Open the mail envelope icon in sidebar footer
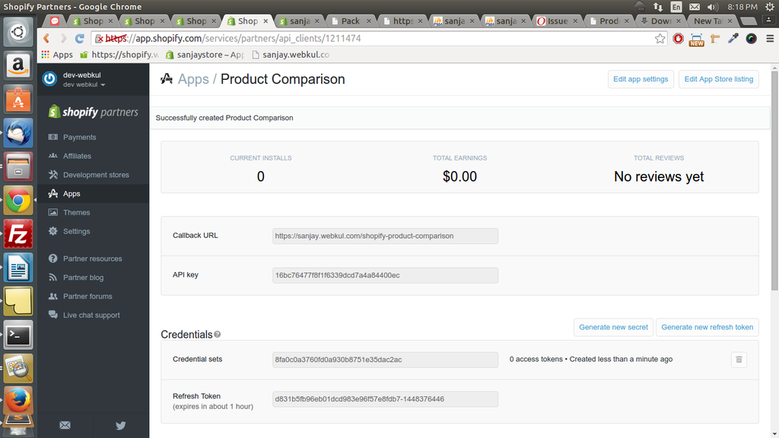Viewport: 779px width, 438px height. [x=65, y=425]
